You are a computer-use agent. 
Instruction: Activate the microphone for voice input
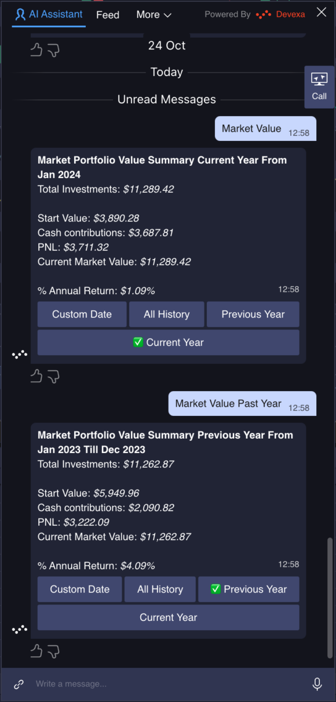click(317, 684)
